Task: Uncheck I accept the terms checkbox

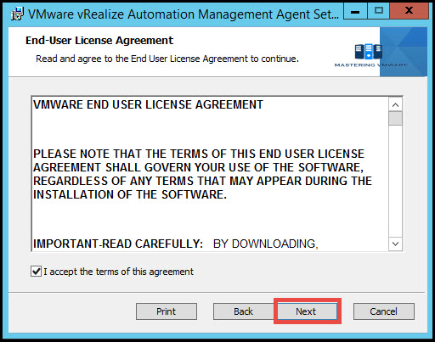Action: pyautogui.click(x=36, y=272)
